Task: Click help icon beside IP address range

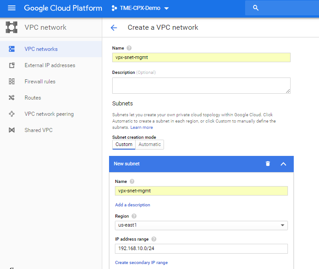Action: click(x=154, y=239)
